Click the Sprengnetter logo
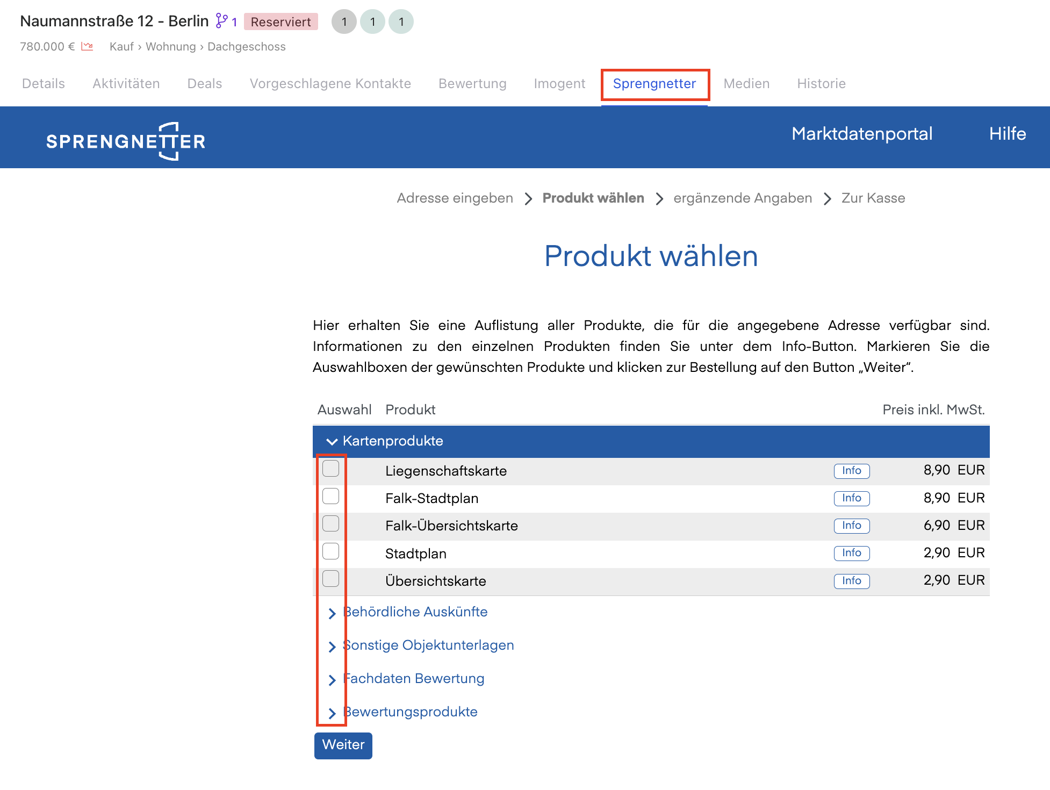This screenshot has width=1050, height=790. 126,141
